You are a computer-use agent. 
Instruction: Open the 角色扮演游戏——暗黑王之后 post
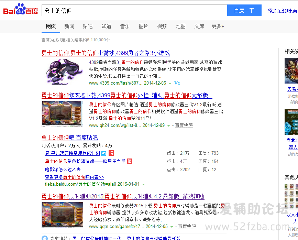click(85, 162)
